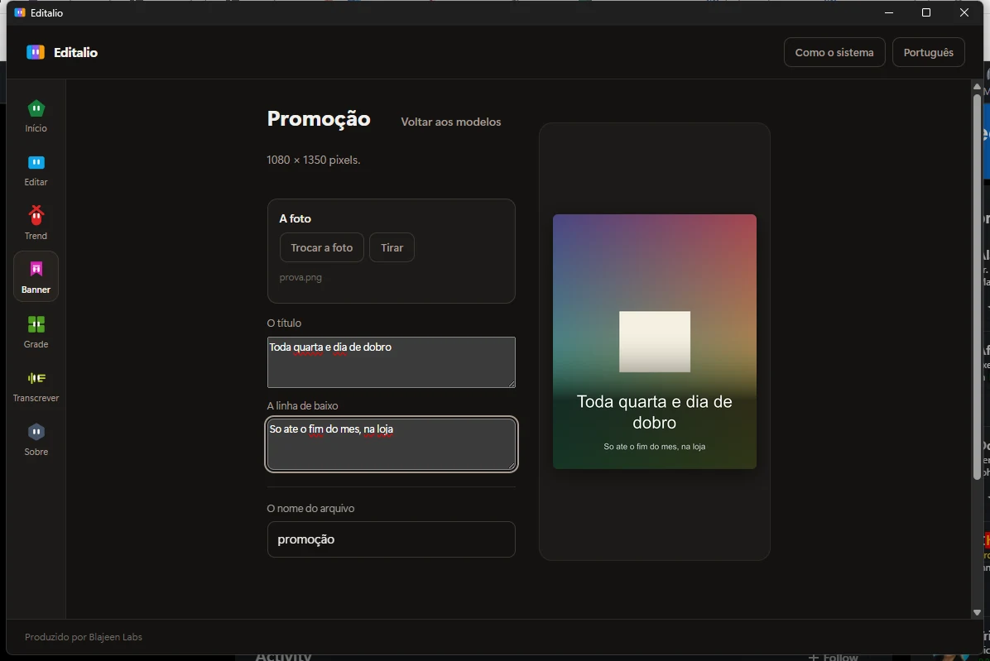The image size is (990, 661).
Task: Open the Trend icon in sidebar
Action: [36, 216]
